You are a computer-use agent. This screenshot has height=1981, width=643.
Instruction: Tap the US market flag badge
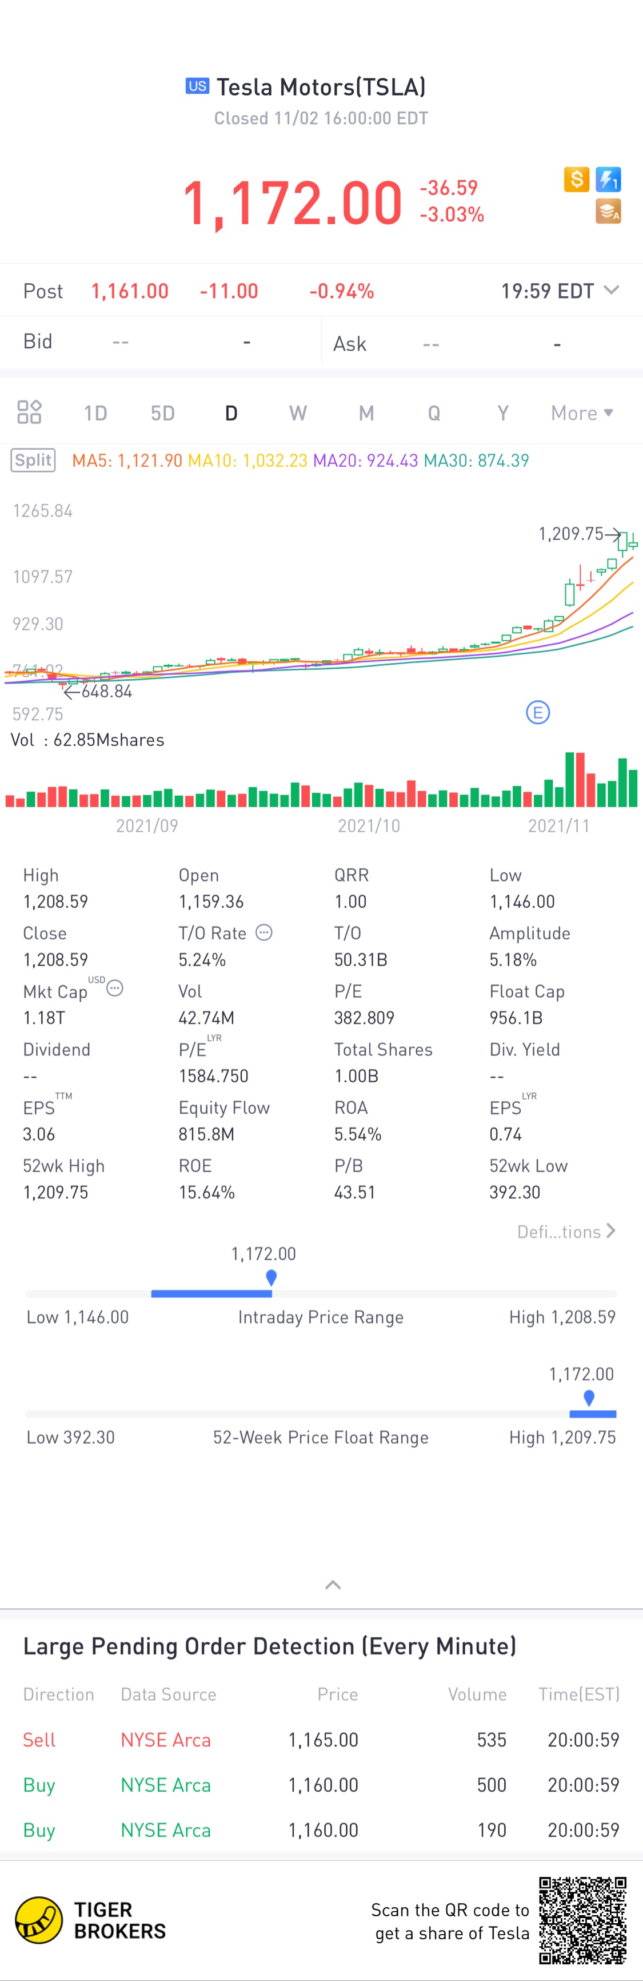click(x=197, y=86)
